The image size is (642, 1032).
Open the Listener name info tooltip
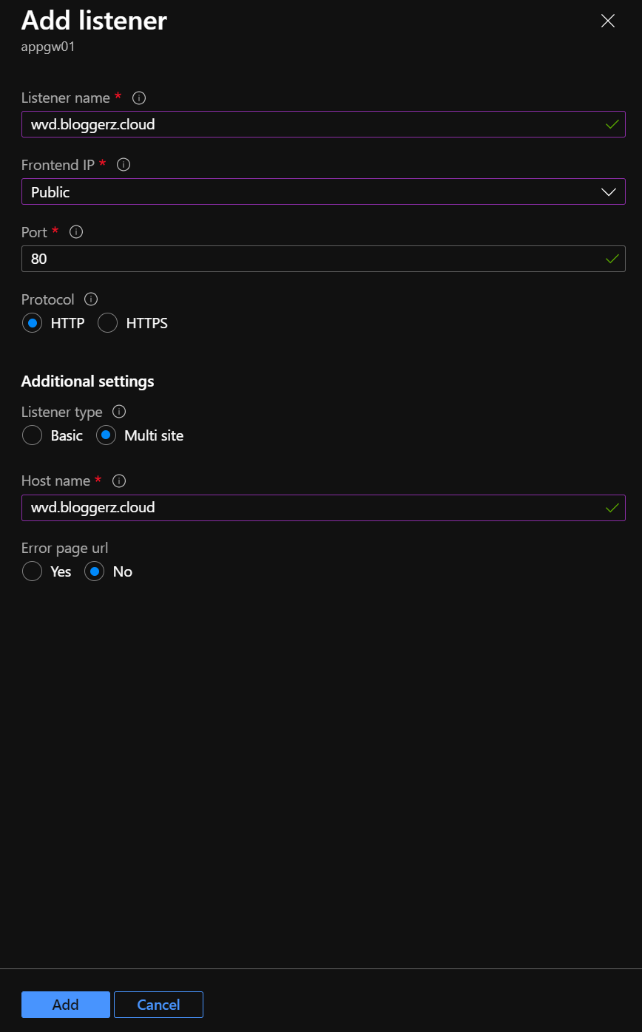pyautogui.click(x=138, y=98)
